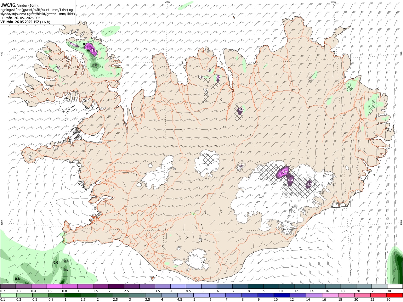403x302 pixels.
Task: Click the '0.8' value in the Westfjords green patch
Action: [95, 65]
